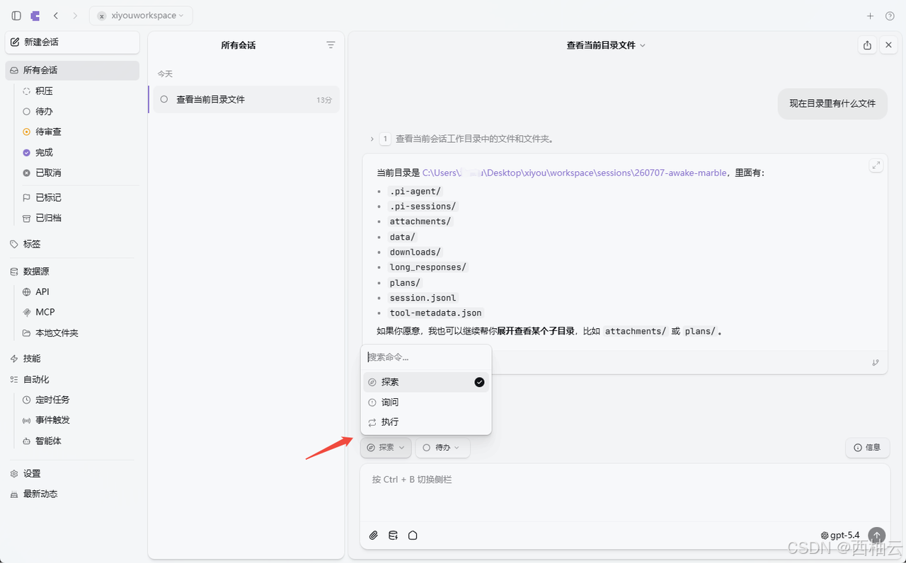Open the 探索 mode dropdown button
The width and height of the screenshot is (906, 563).
tap(386, 448)
